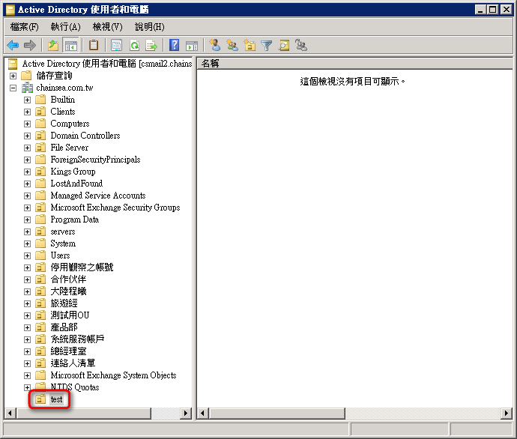
Task: Expand the 產品部 OU
Action: coord(28,327)
